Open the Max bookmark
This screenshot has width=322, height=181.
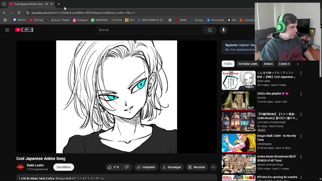coord(232,20)
